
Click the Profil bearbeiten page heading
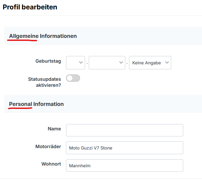click(30, 7)
